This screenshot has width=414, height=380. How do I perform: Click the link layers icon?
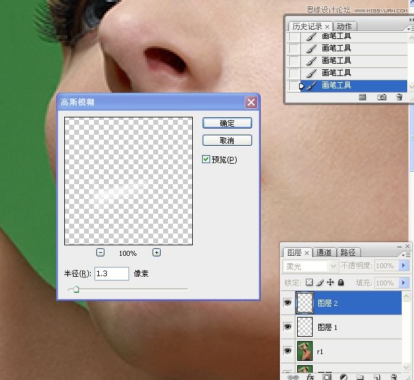click(x=293, y=377)
